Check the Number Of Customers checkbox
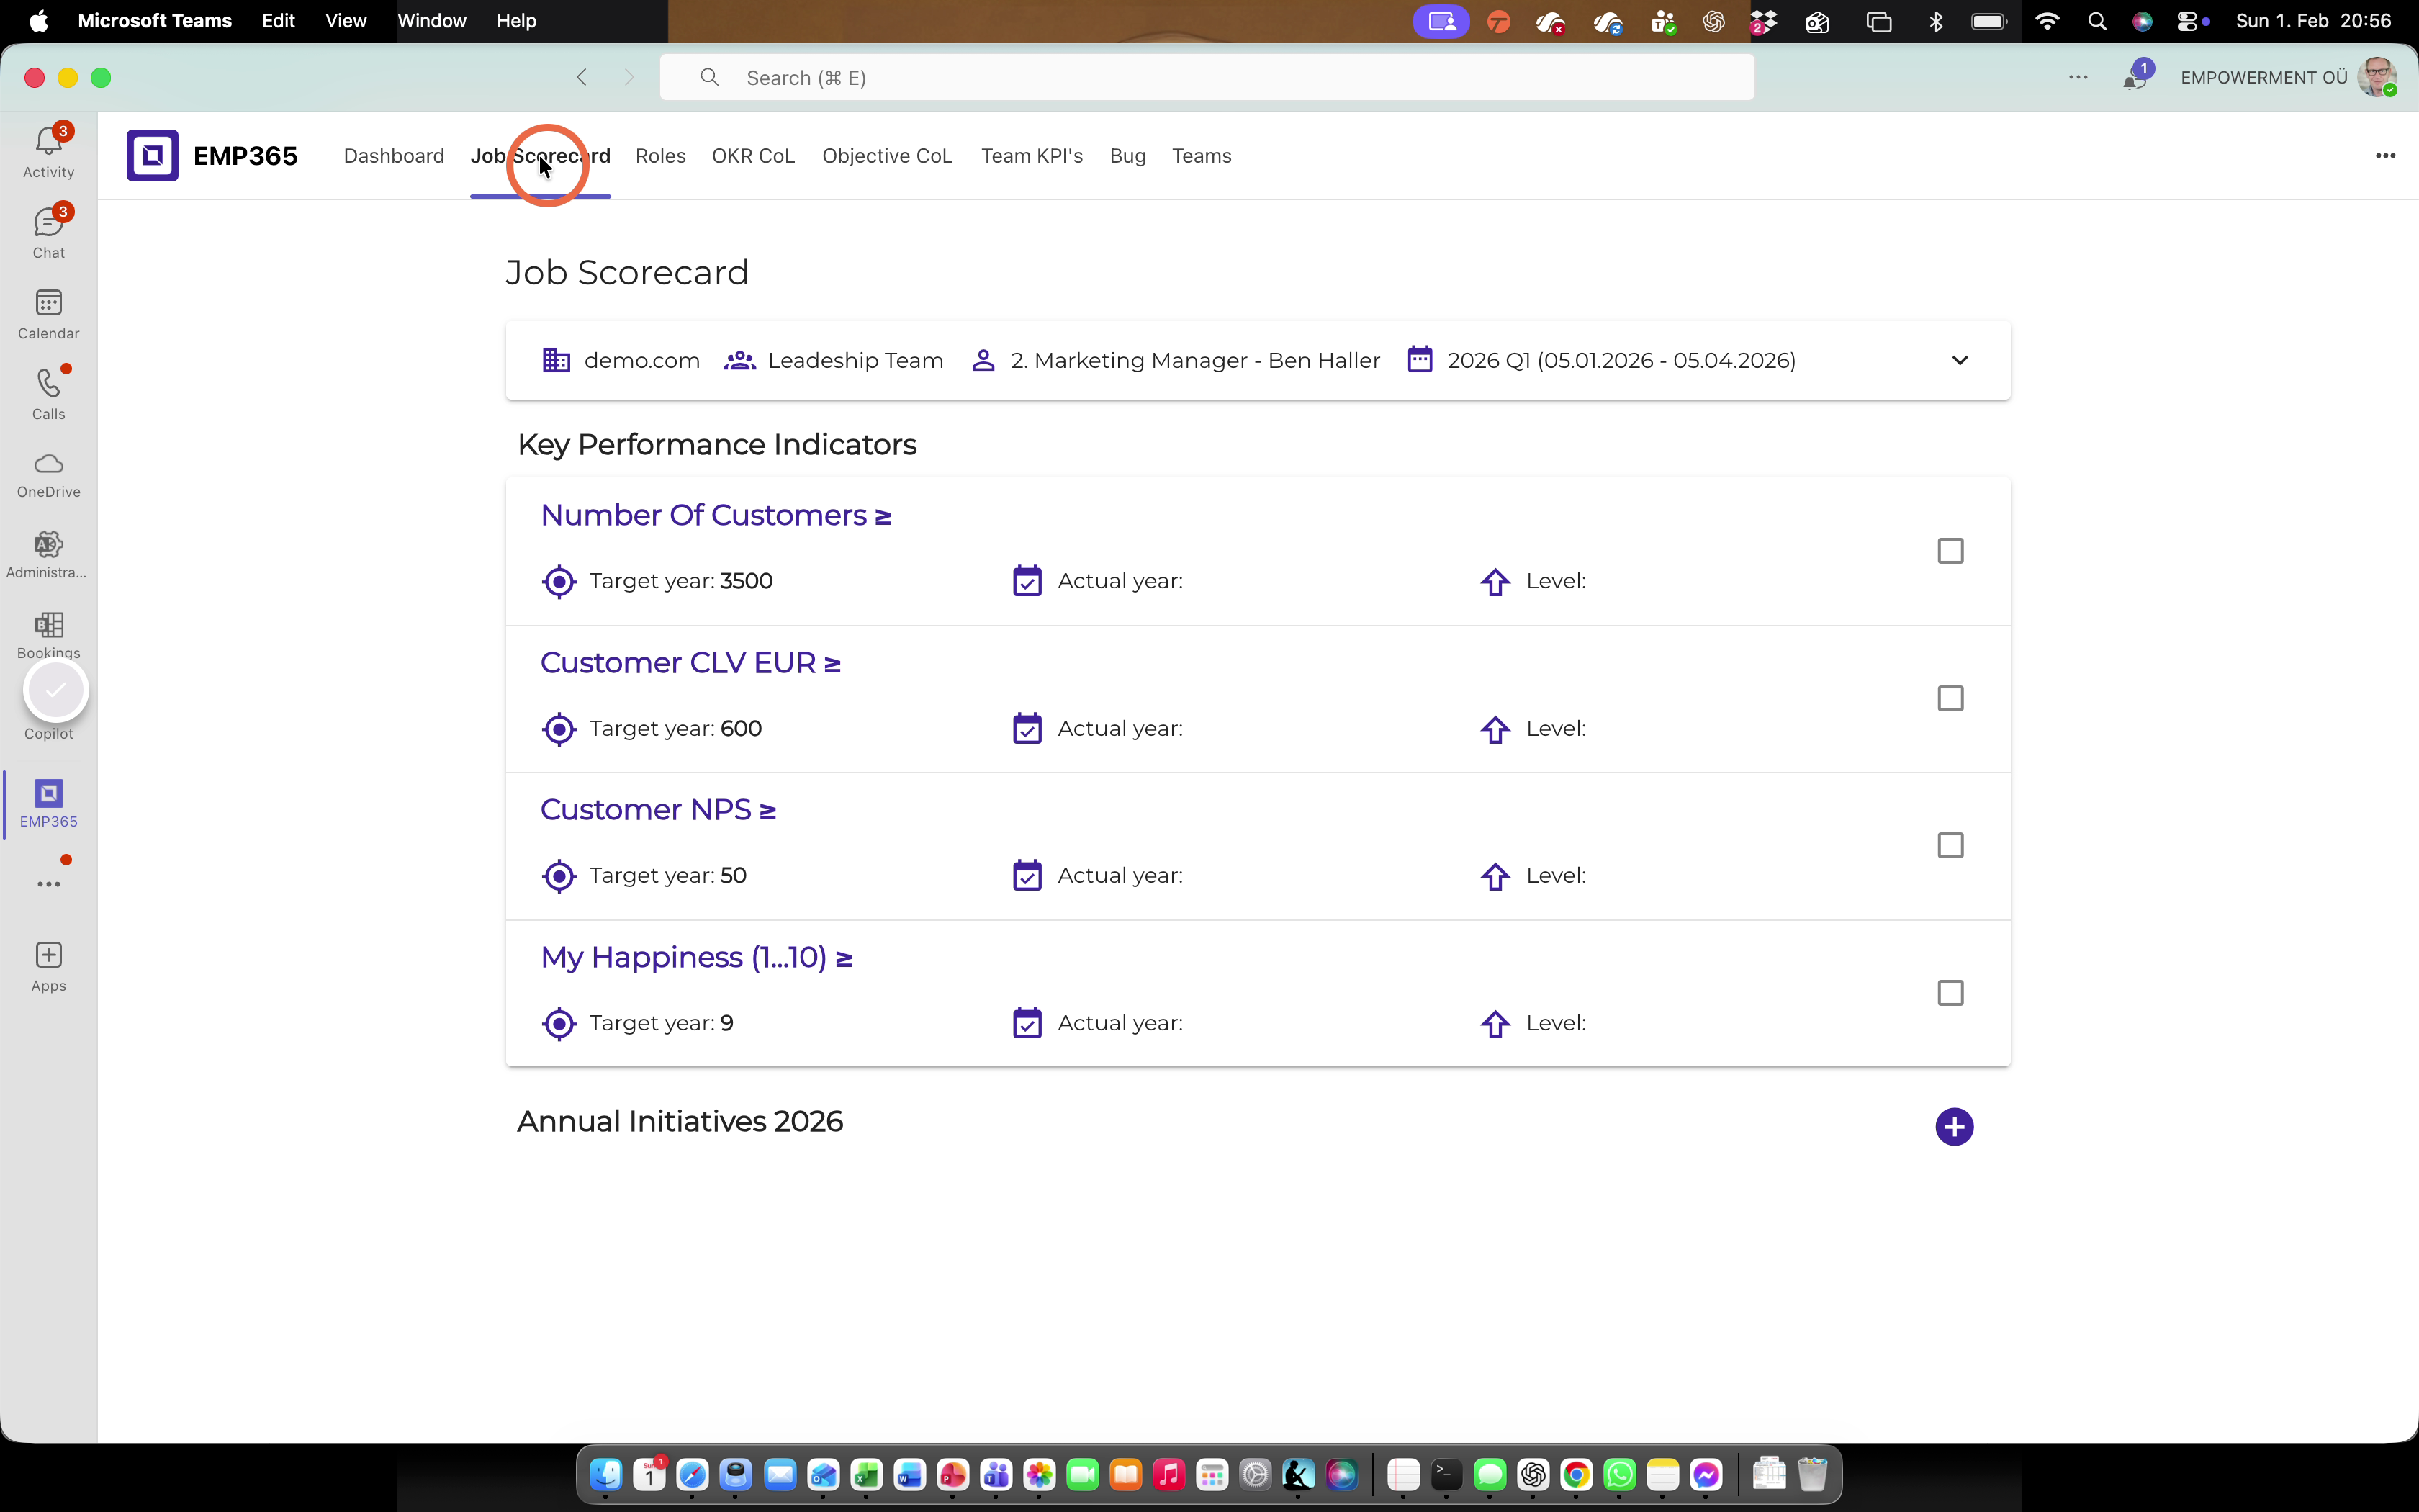Image resolution: width=2419 pixels, height=1512 pixels. [1950, 551]
